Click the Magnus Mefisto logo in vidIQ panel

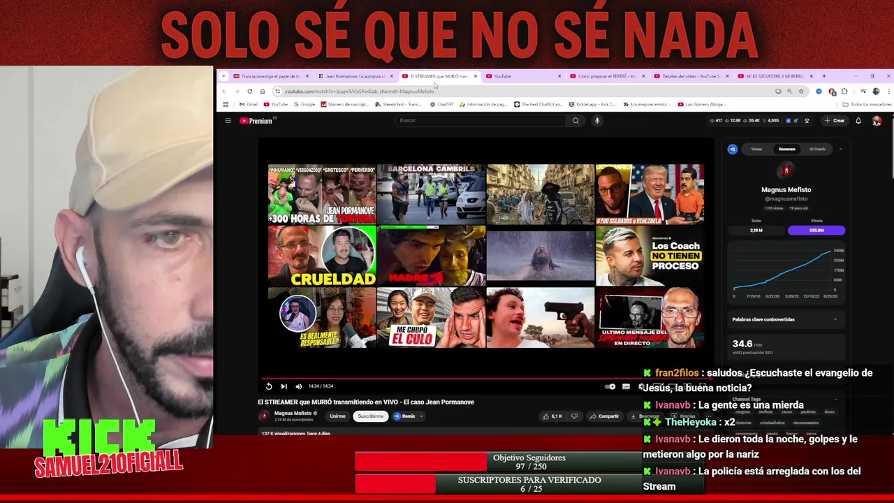tap(786, 170)
